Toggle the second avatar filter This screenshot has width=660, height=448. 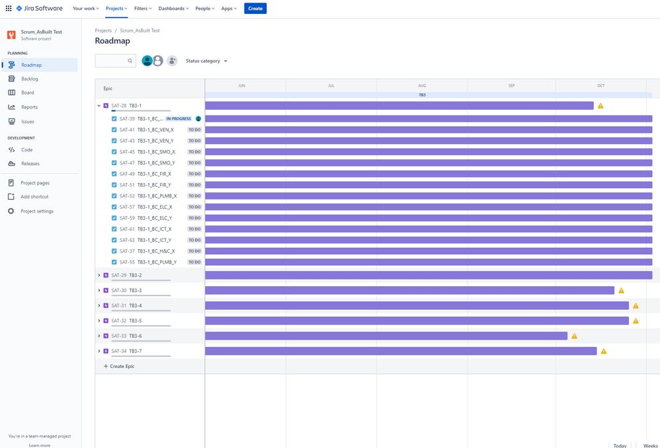tap(157, 59)
